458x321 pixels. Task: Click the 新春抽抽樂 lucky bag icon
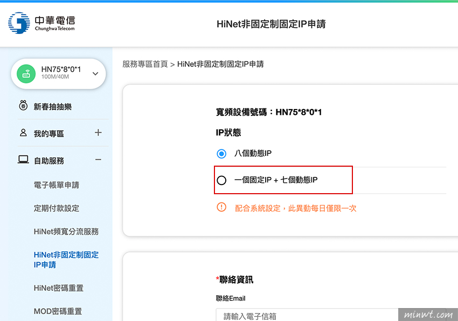coord(23,106)
